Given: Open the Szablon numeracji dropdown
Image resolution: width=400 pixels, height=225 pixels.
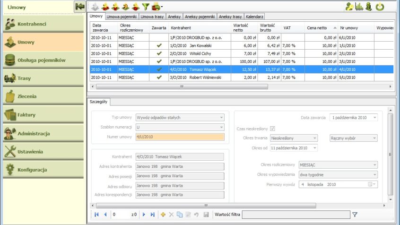Looking at the screenshot, I should tap(221, 127).
